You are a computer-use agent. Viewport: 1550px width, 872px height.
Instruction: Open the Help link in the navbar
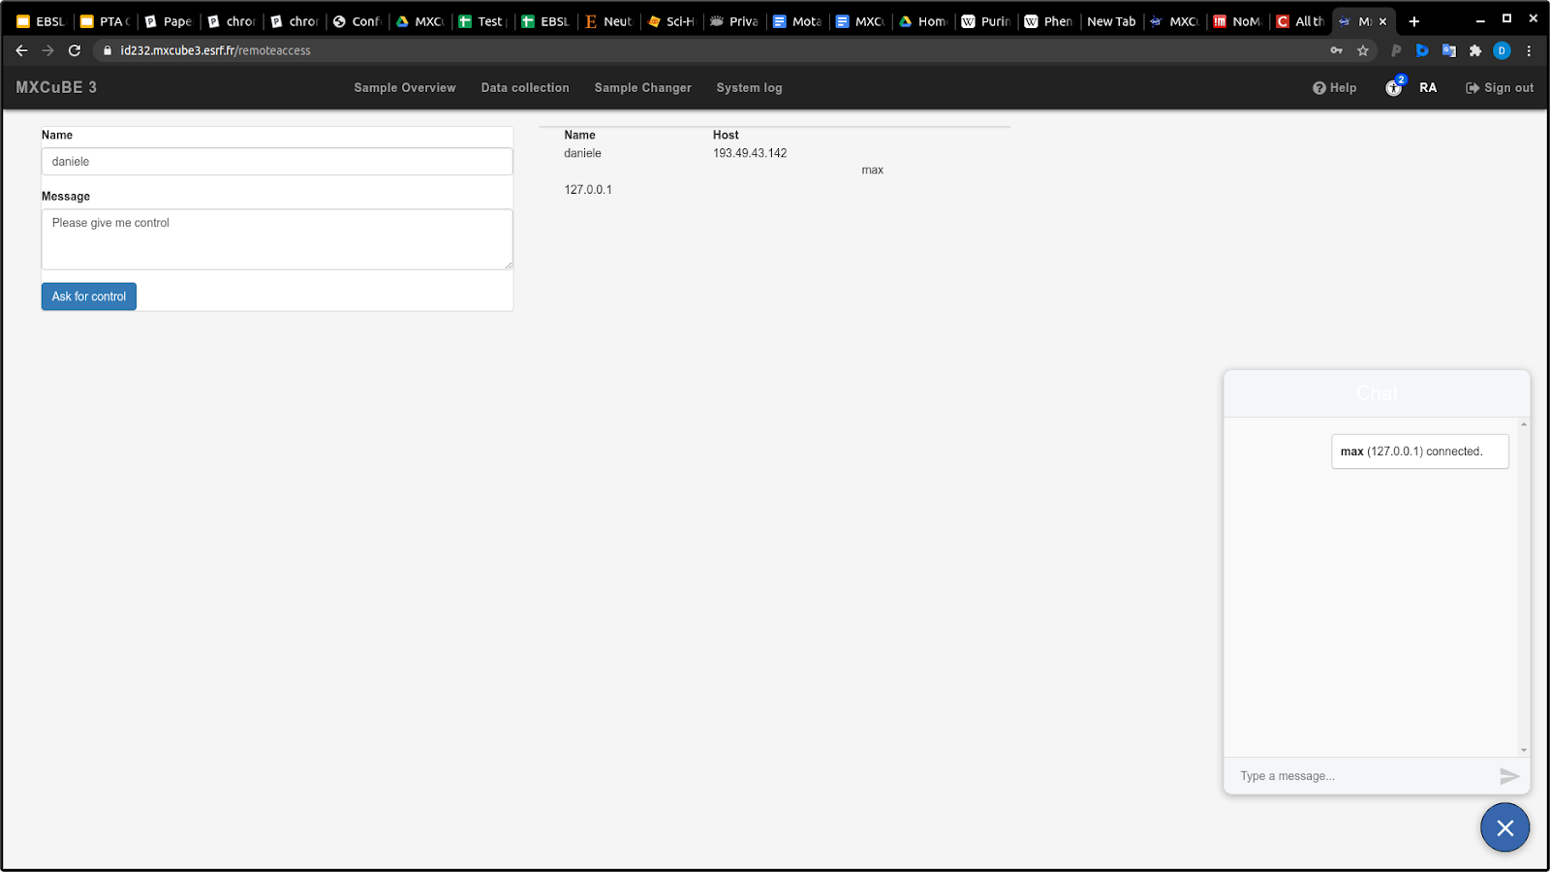(x=1335, y=87)
